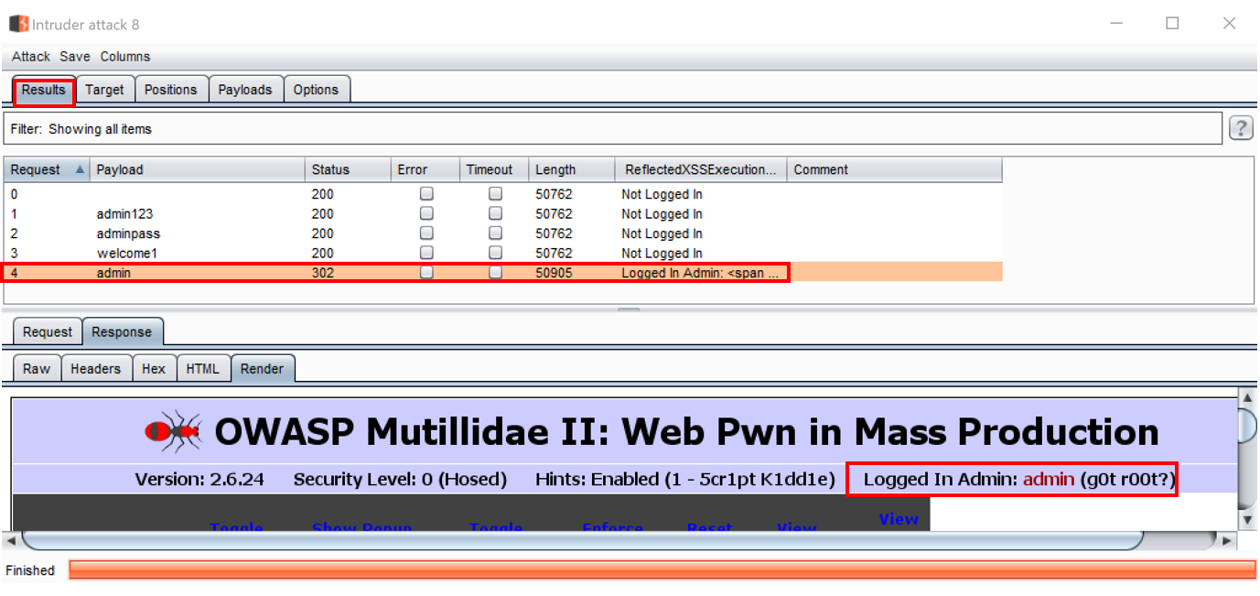The image size is (1260, 596).
Task: Sort by the Status column header
Action: pos(348,169)
